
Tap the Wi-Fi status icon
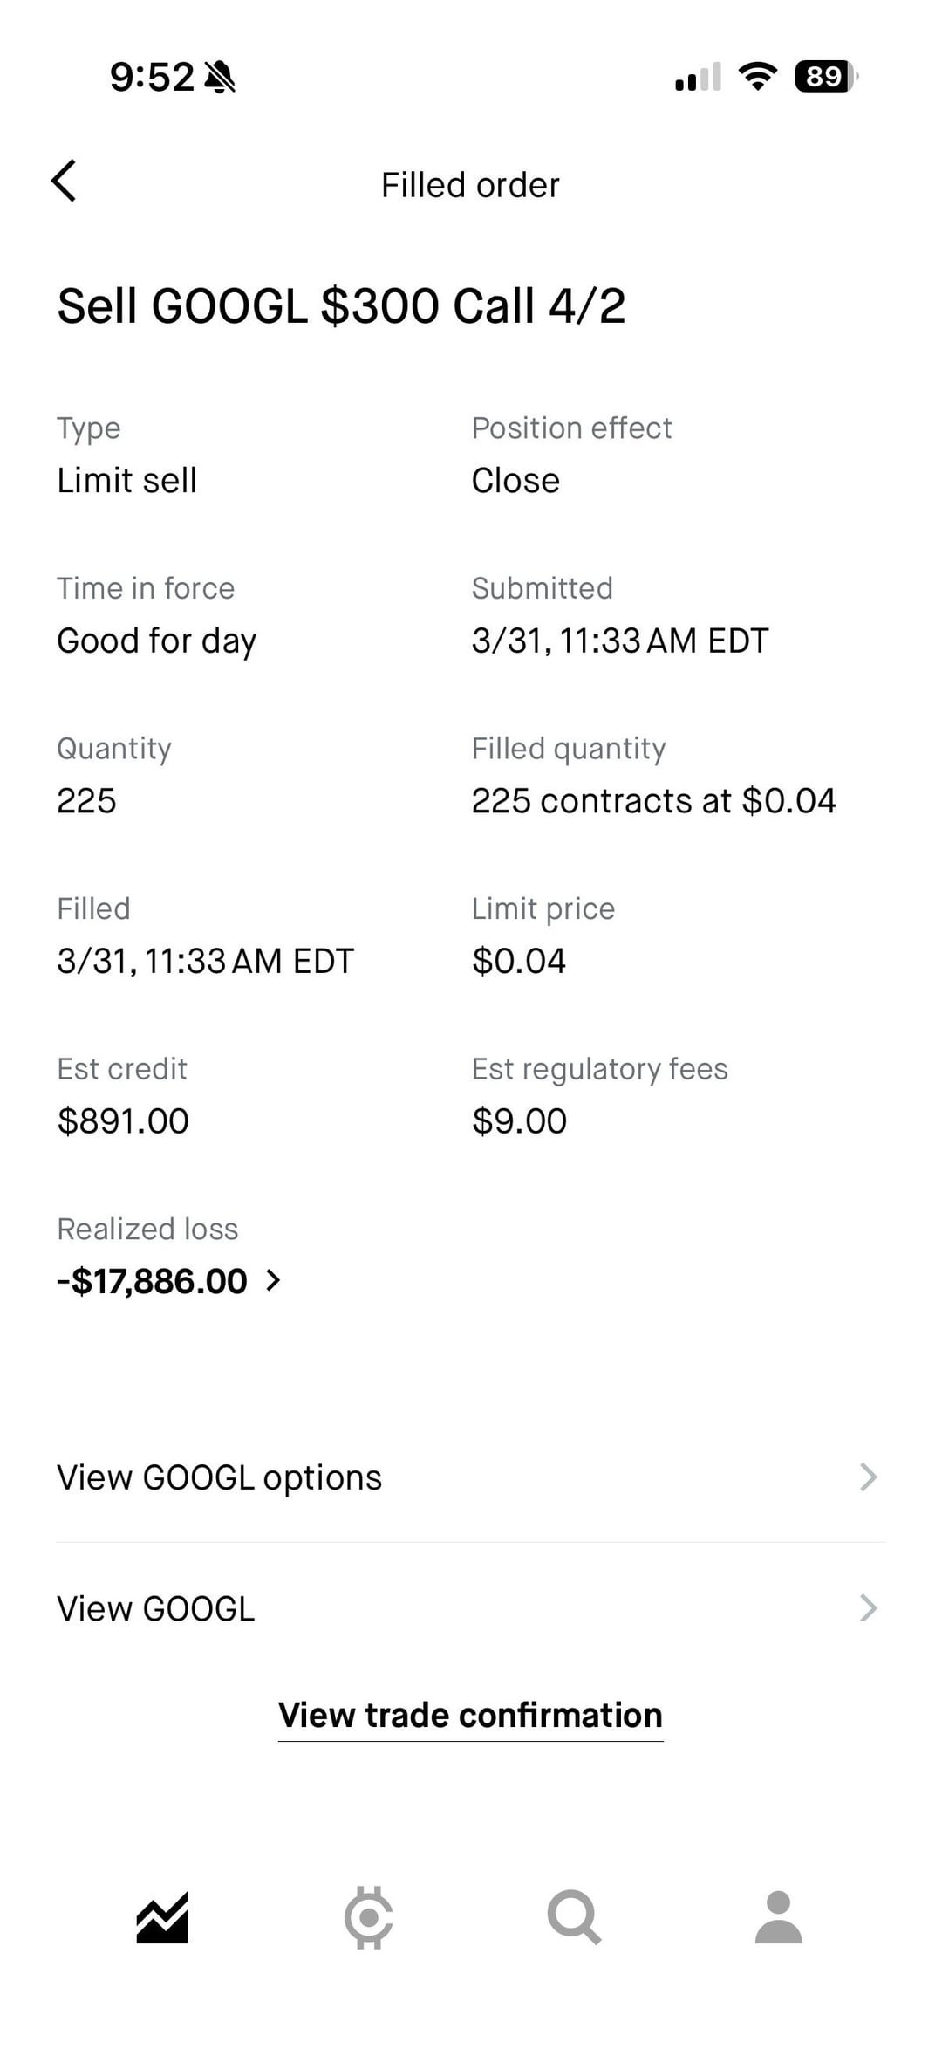757,77
